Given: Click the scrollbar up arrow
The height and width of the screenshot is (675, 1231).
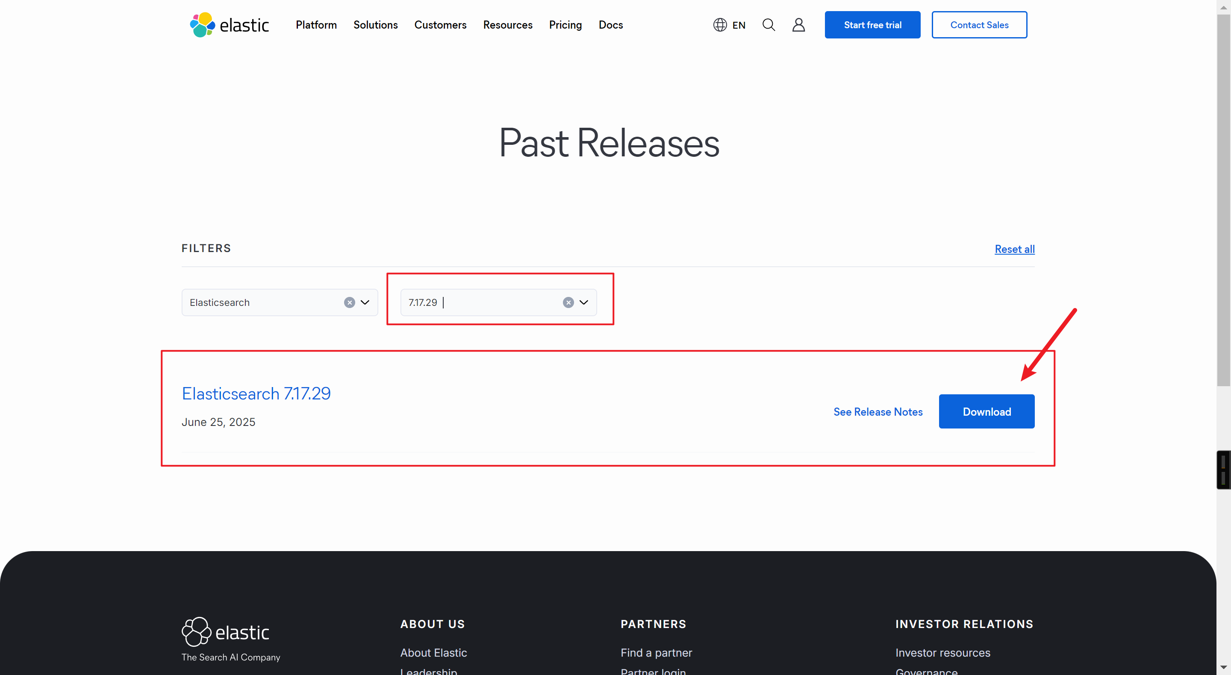Looking at the screenshot, I should click(x=1223, y=7).
